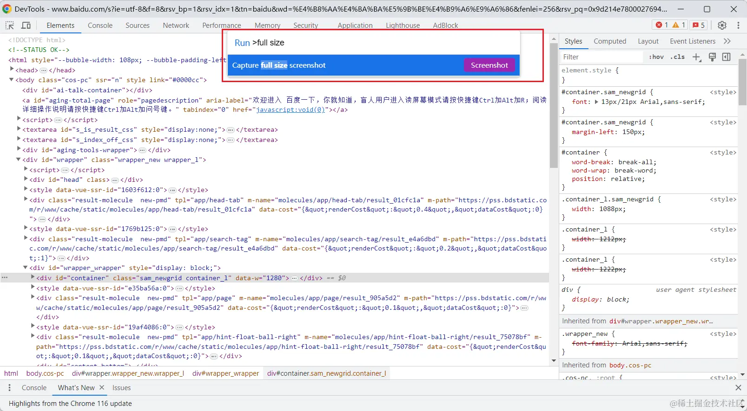Viewport: 747px width, 411px height.
Task: Focus the Styles Filter input
Action: (602, 57)
